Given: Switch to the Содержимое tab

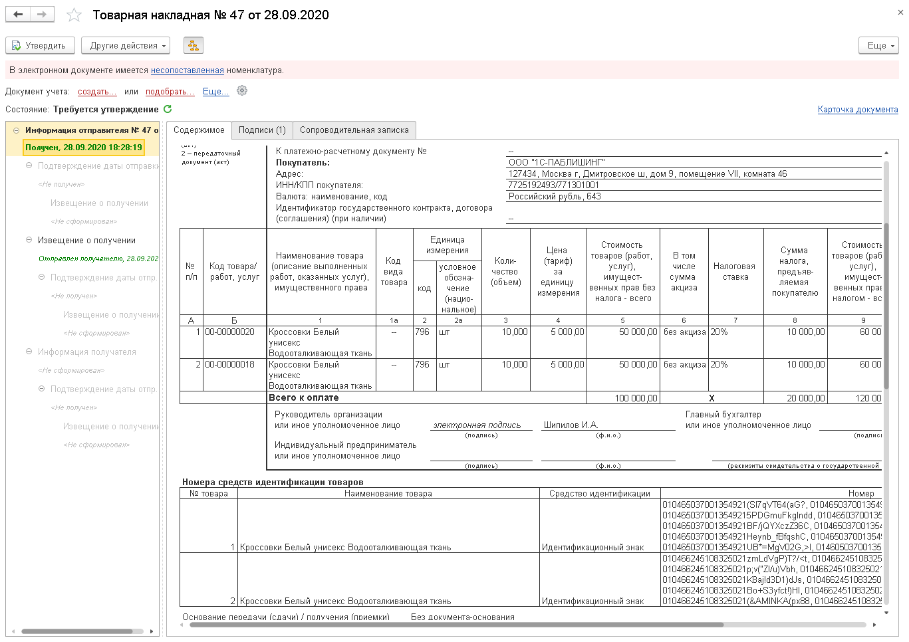Looking at the screenshot, I should tap(199, 130).
